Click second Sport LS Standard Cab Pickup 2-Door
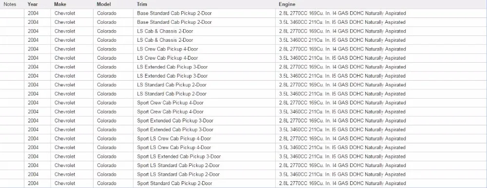Viewport: 487px width, 188px height. point(178,174)
